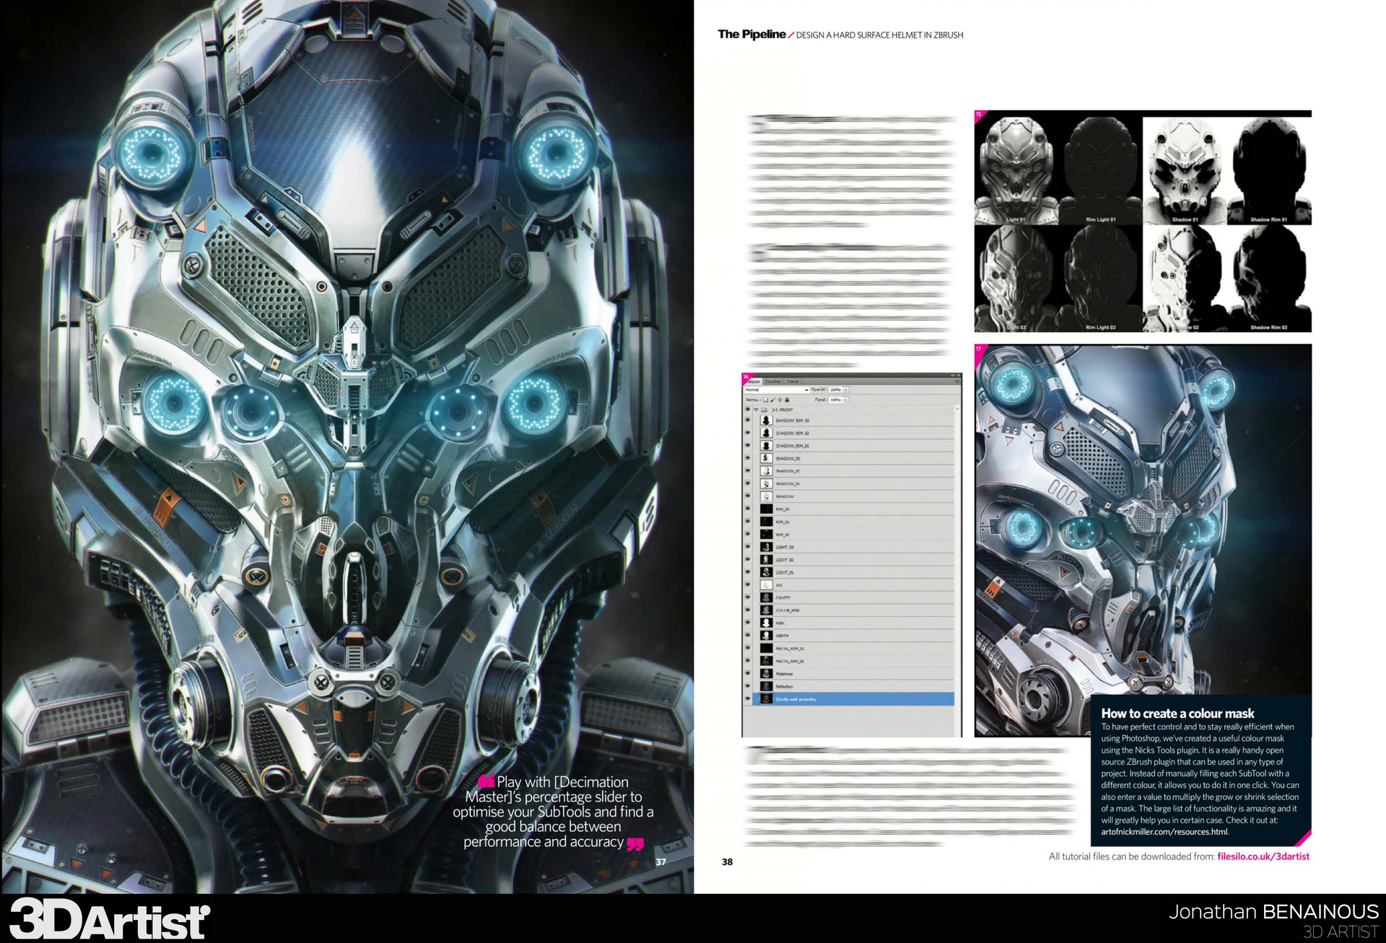Image resolution: width=1386 pixels, height=943 pixels.
Task: Open filesilo.co.uk/3dartist link
Action: [x=1263, y=856]
